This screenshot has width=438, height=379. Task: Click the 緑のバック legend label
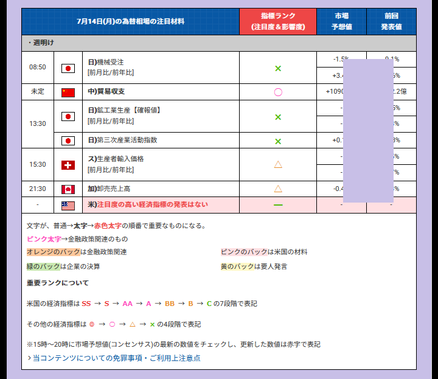(43, 266)
